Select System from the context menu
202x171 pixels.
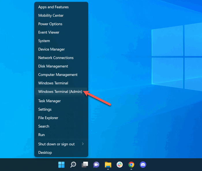(61, 41)
